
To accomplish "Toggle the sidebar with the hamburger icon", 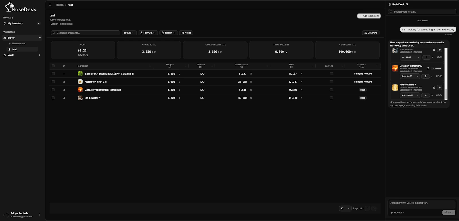I will 50,5.
